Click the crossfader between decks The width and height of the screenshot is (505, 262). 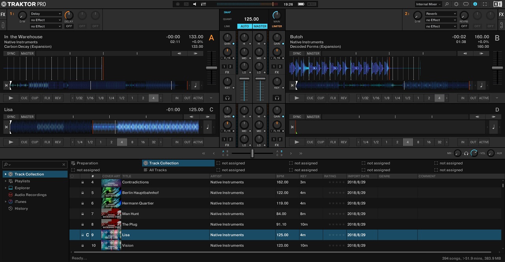[252, 153]
